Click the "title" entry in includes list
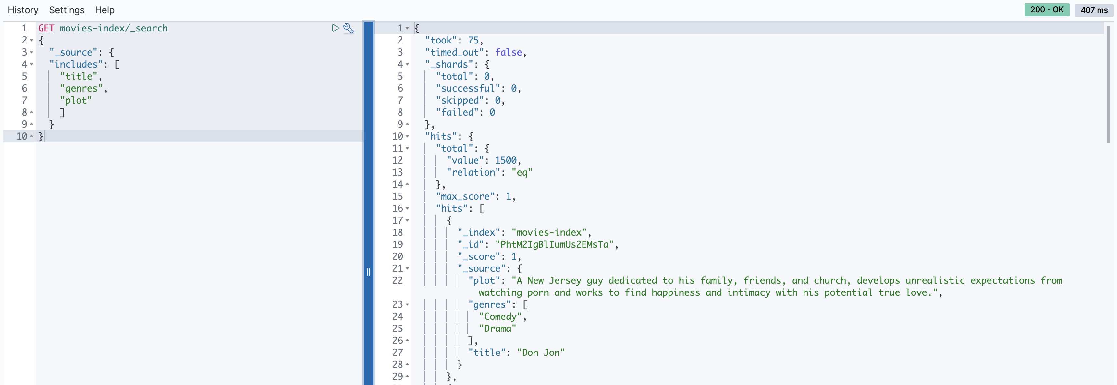 81,76
